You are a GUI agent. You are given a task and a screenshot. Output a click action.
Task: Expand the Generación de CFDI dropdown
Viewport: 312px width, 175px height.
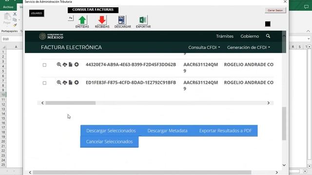click(249, 48)
